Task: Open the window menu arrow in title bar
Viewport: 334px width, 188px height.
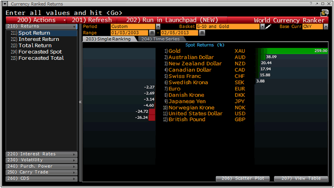Action: (x=5, y=4)
